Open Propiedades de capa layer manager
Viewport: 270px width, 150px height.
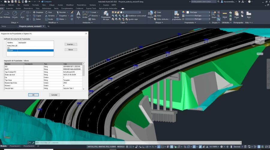pyautogui.click(x=106, y=16)
